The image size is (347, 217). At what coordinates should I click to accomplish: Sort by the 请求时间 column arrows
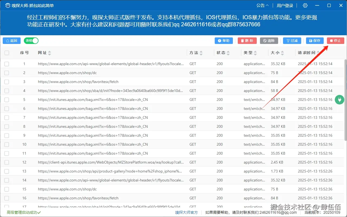coord(318,53)
